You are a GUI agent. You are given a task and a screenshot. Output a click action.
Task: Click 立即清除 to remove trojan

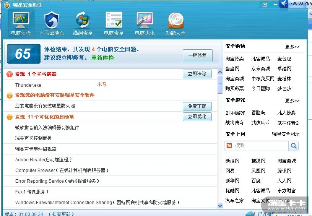coord(197,74)
